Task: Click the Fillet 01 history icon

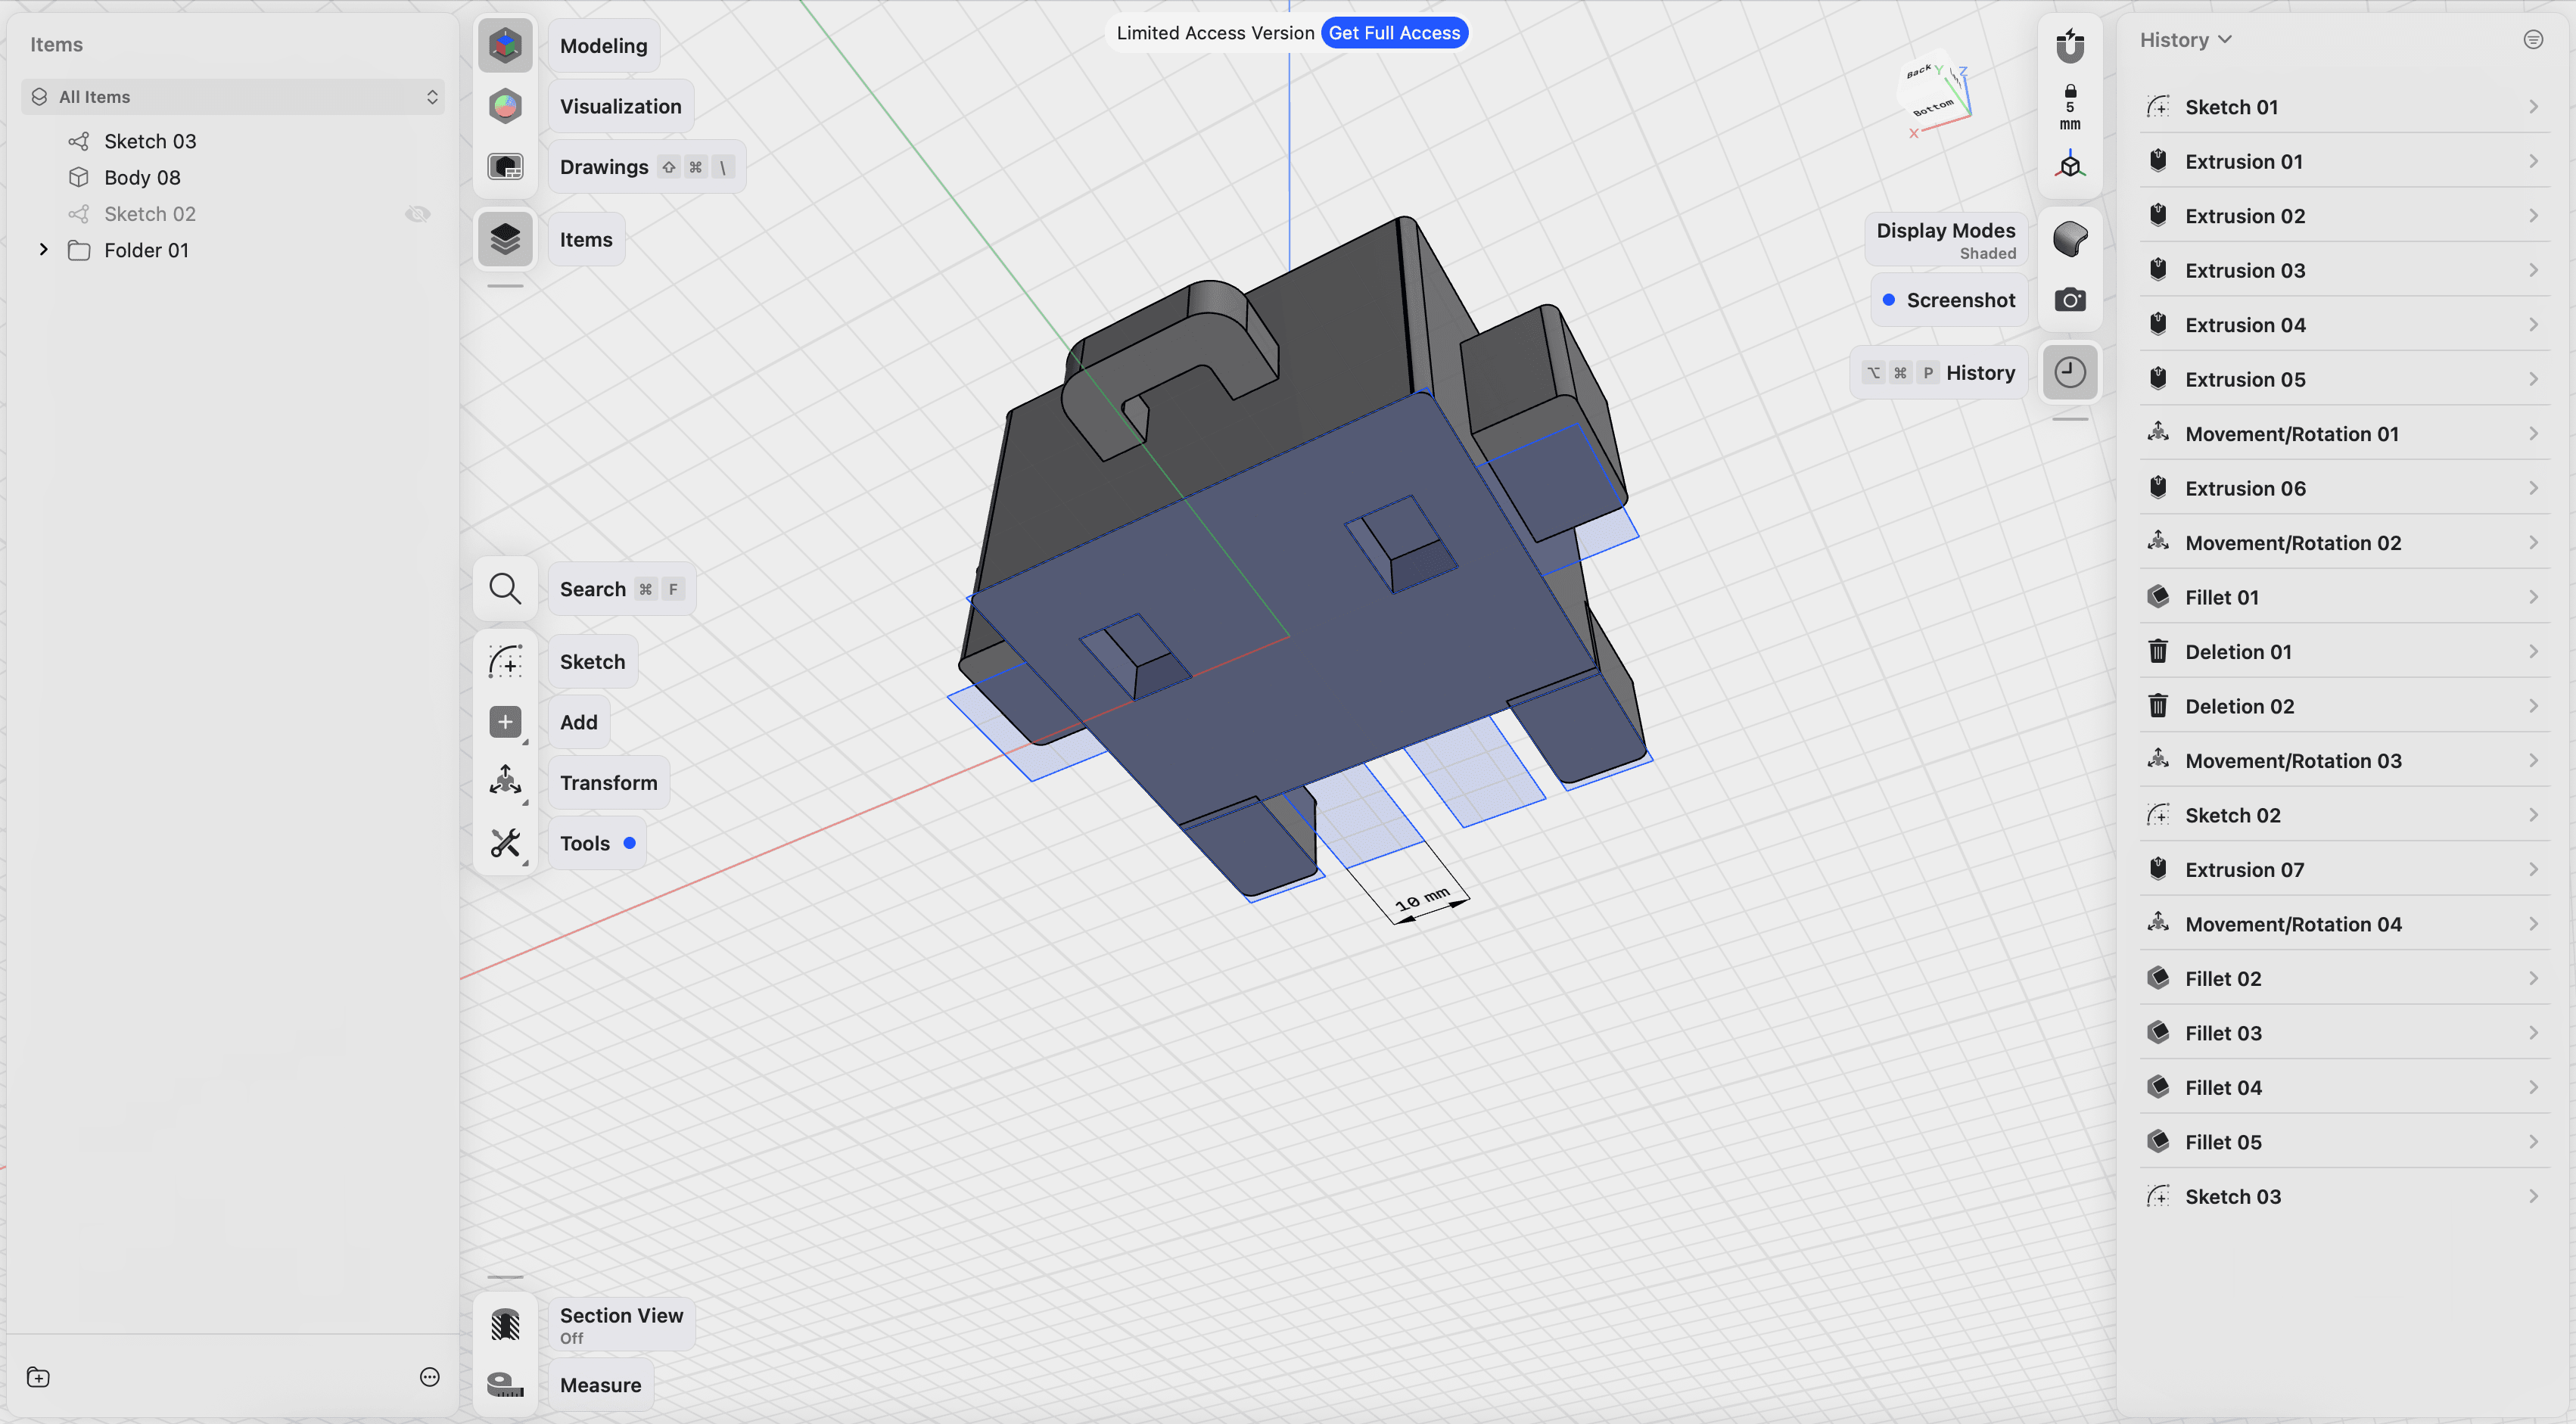Action: (2158, 597)
